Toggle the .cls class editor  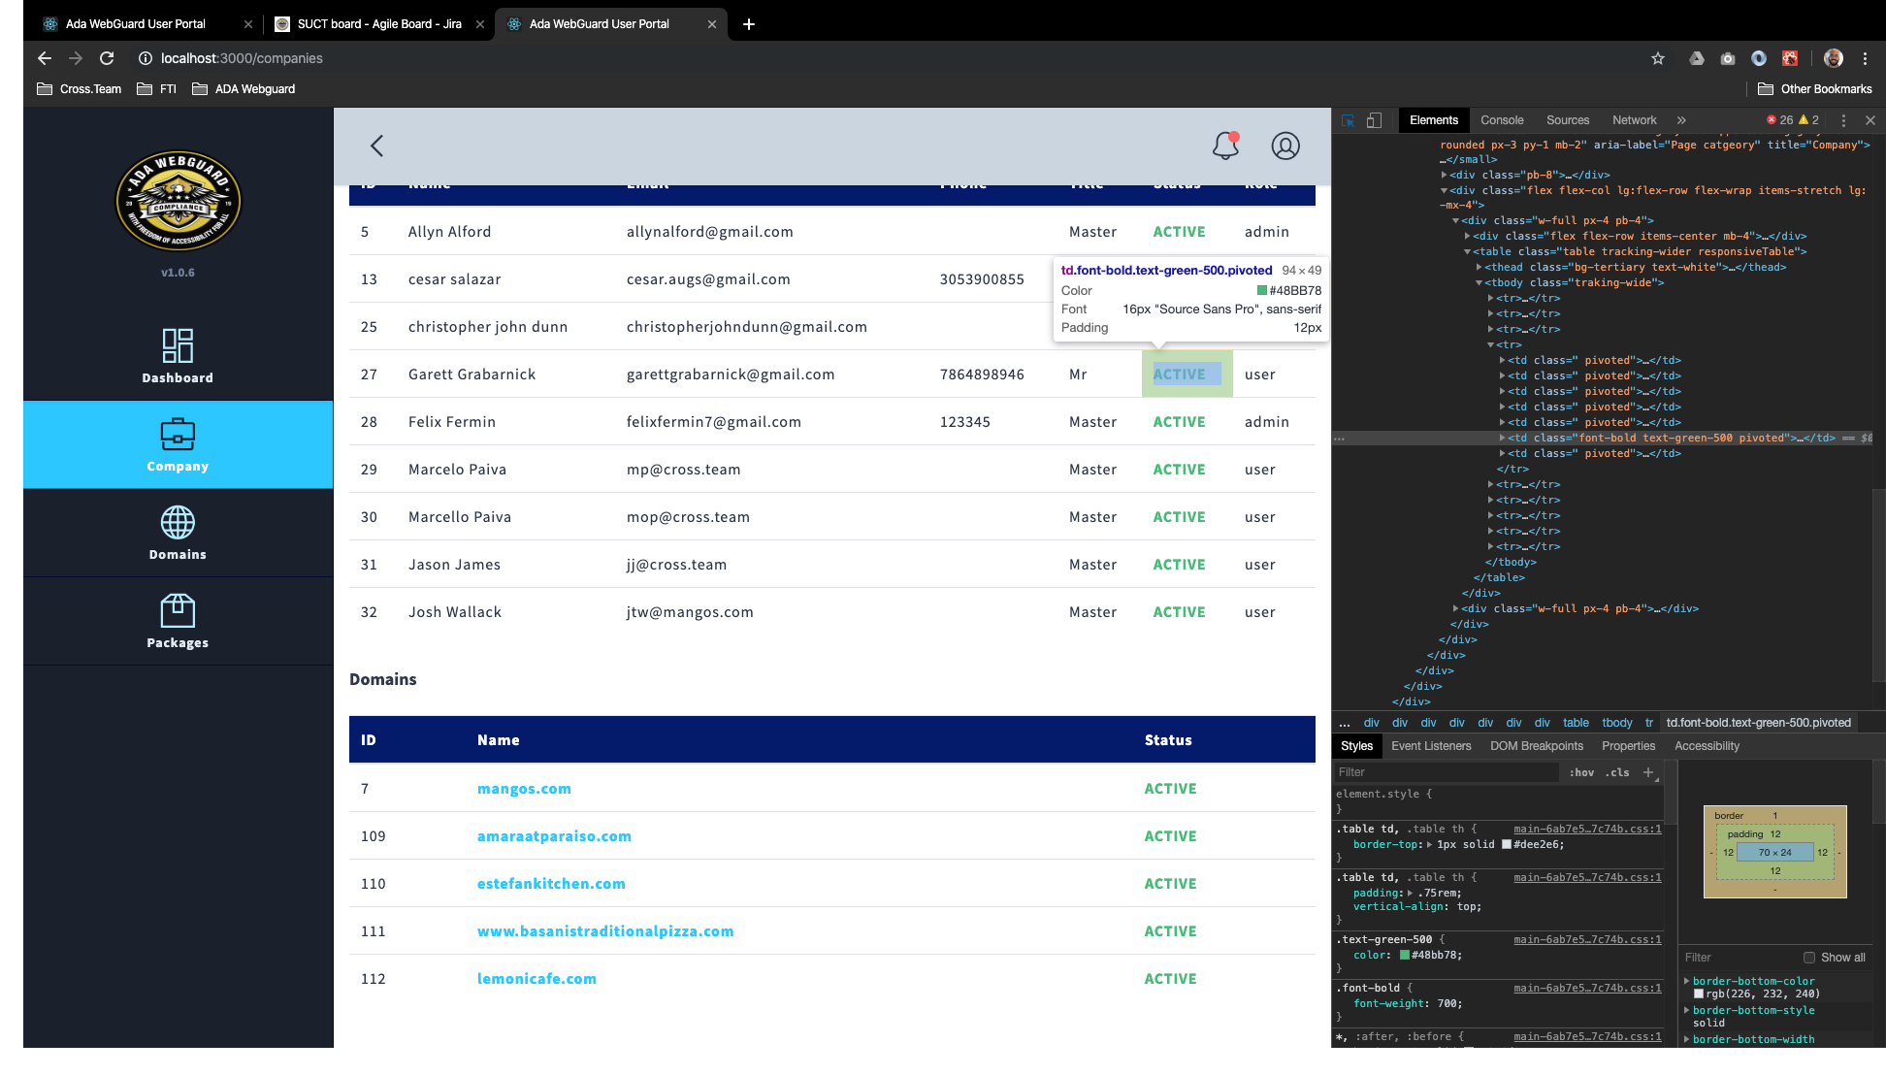(x=1617, y=772)
